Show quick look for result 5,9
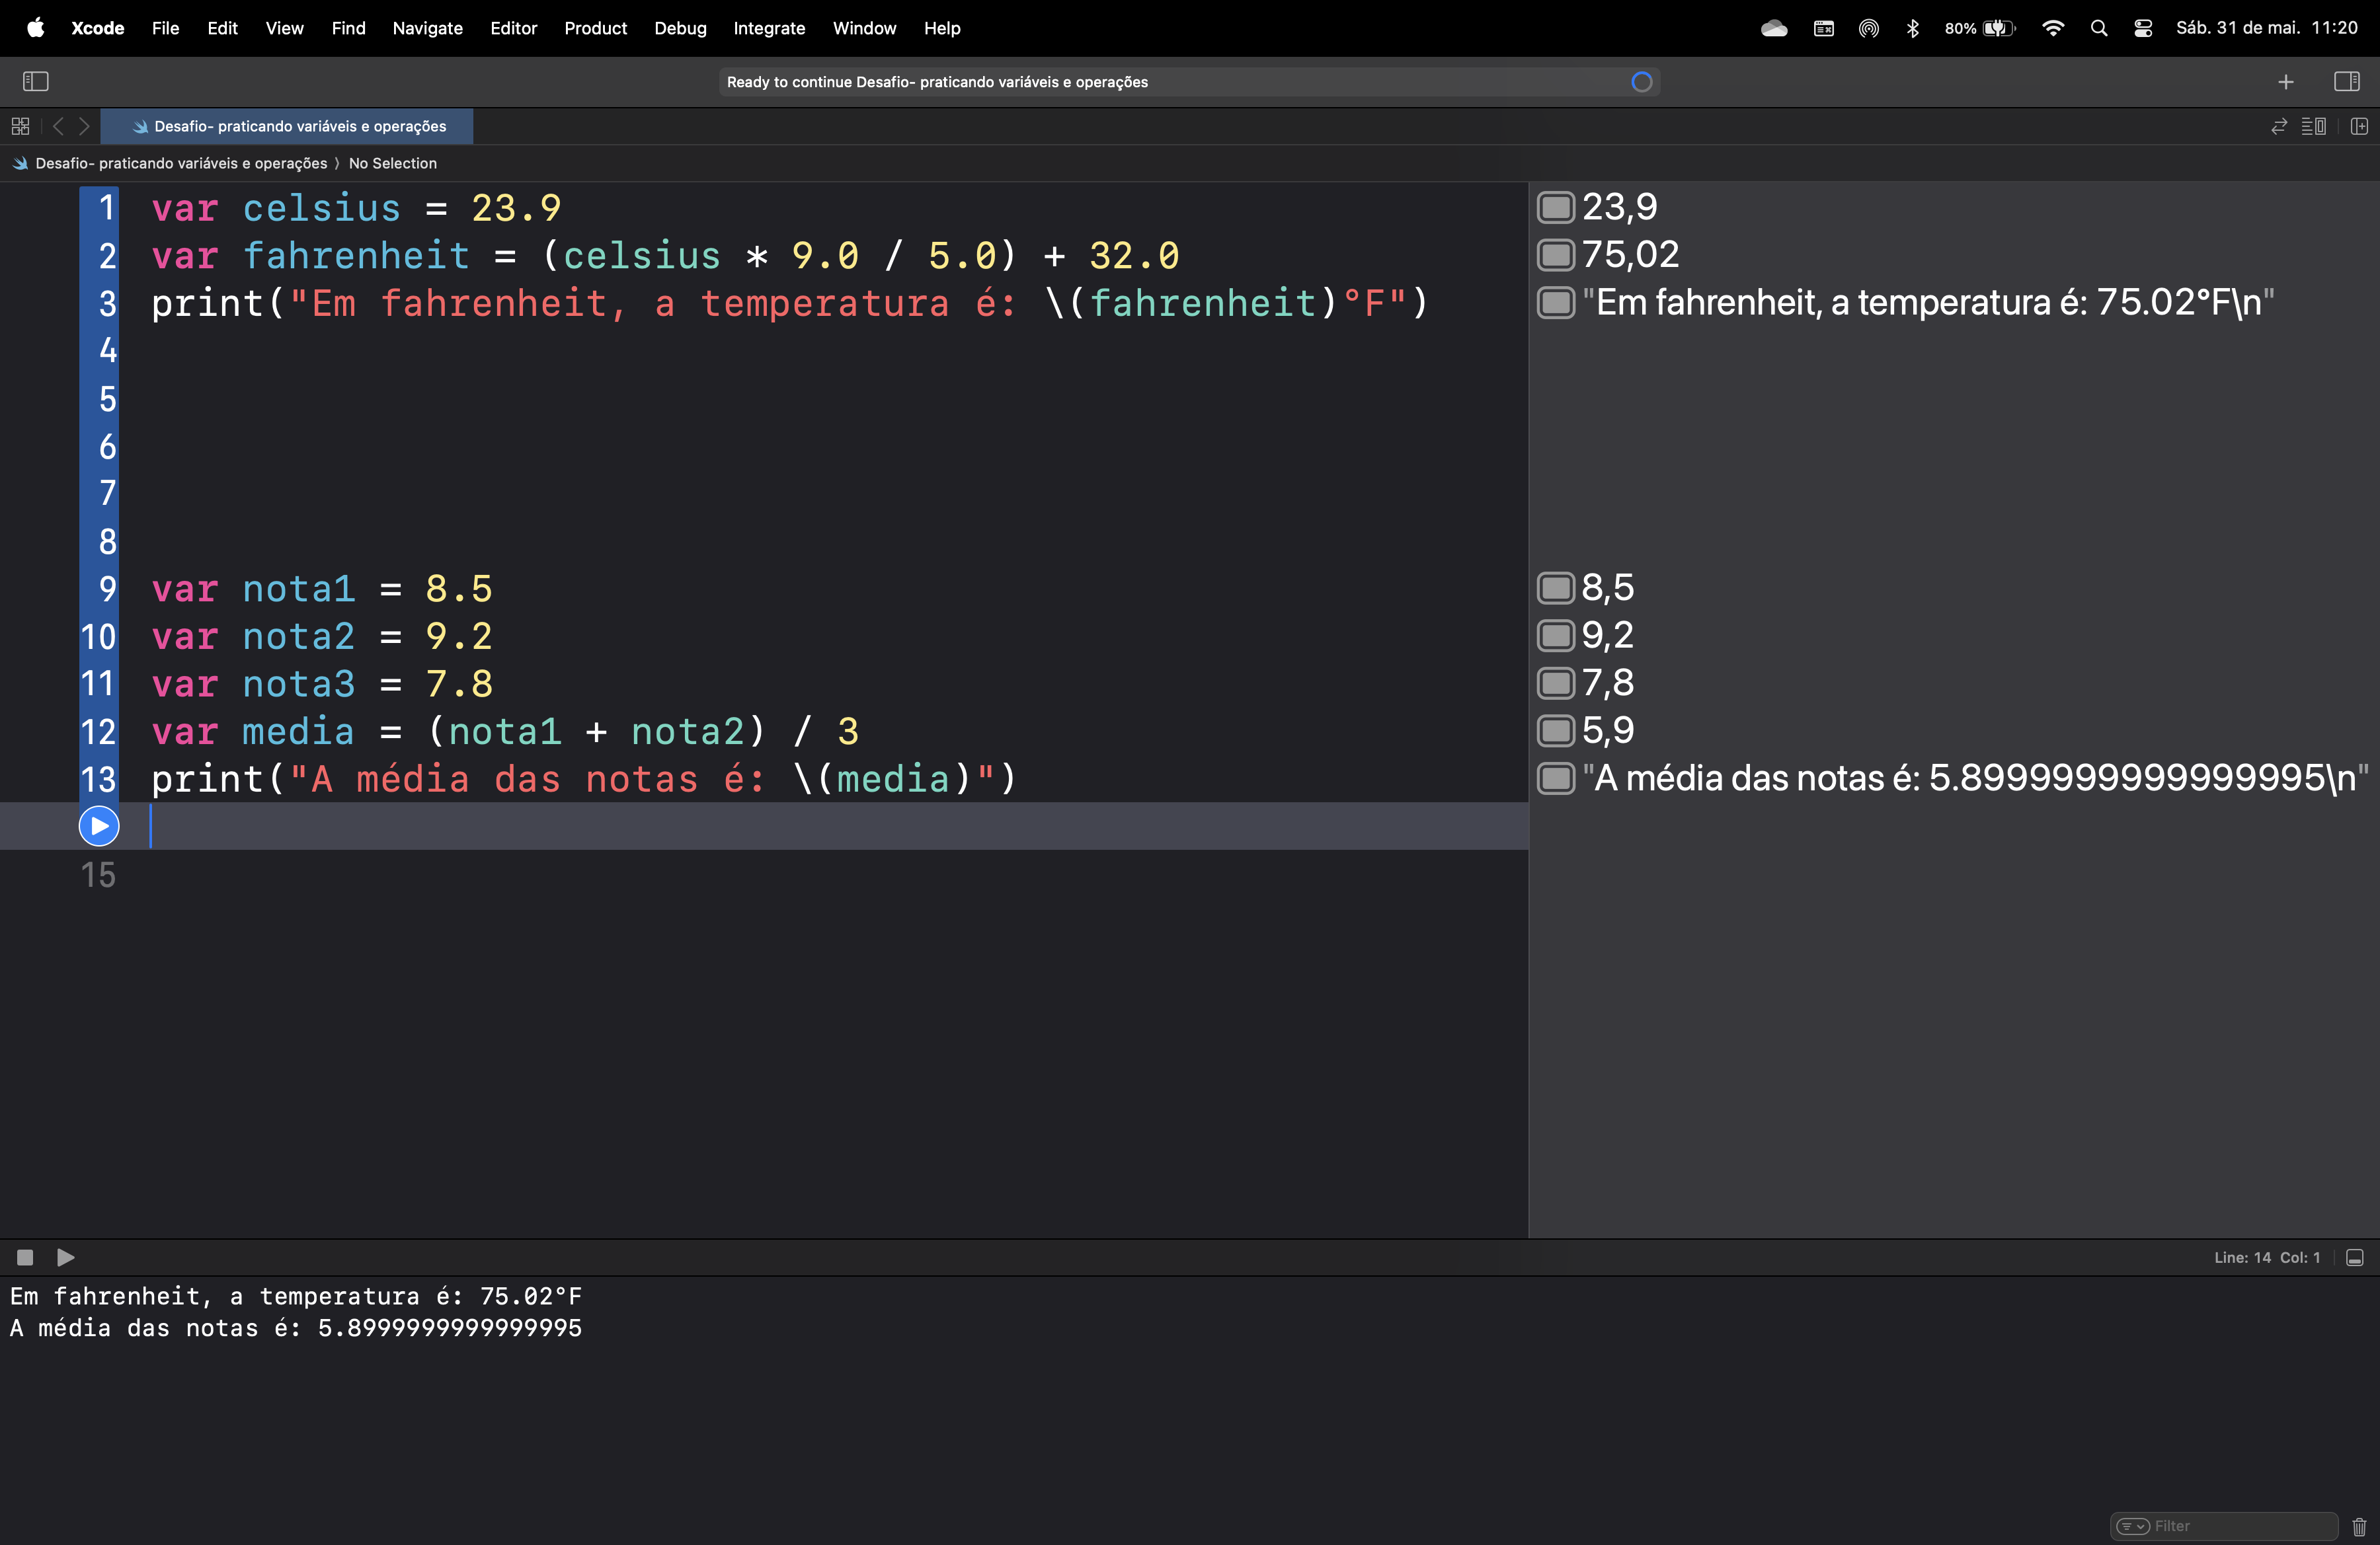 (1555, 730)
